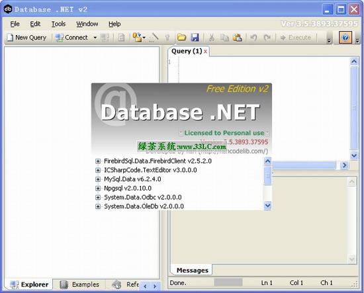
Task: Click the pencil edit icon
Action: coord(154,38)
